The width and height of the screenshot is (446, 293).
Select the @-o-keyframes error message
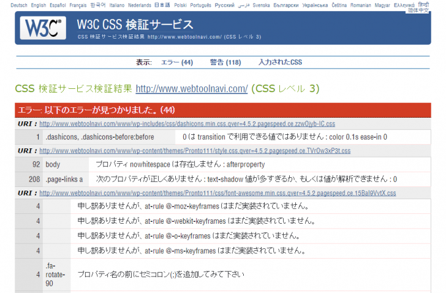click(x=189, y=235)
